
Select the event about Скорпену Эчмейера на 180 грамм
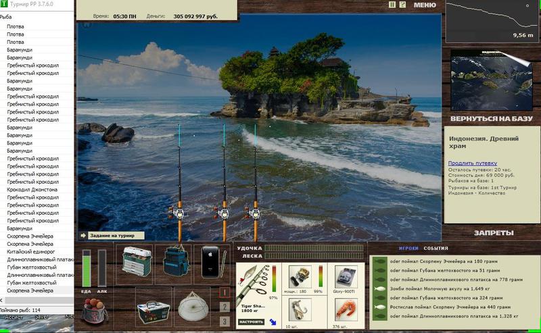pyautogui.click(x=444, y=261)
